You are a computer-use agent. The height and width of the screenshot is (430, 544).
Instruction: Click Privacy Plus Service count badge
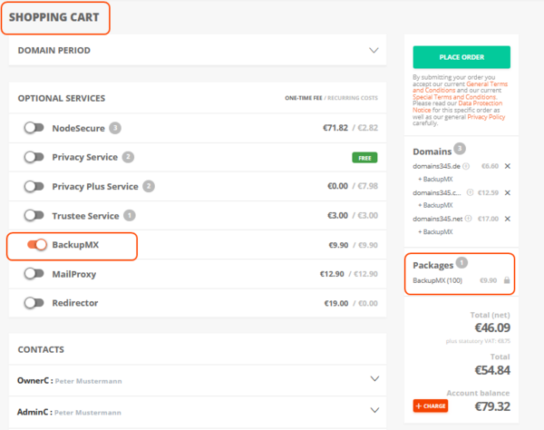coord(149,186)
